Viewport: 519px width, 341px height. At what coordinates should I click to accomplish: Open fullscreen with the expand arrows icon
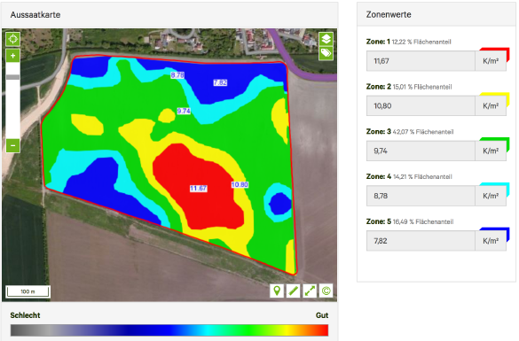310,291
